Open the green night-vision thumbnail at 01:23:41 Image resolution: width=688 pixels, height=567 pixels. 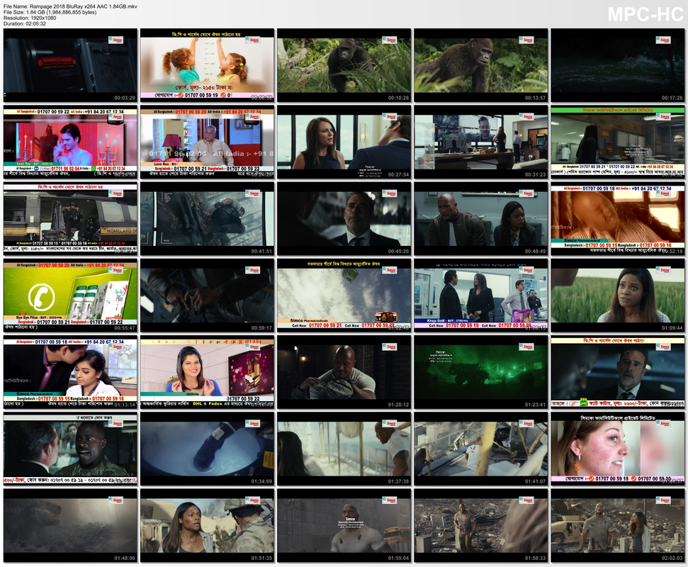tap(481, 372)
